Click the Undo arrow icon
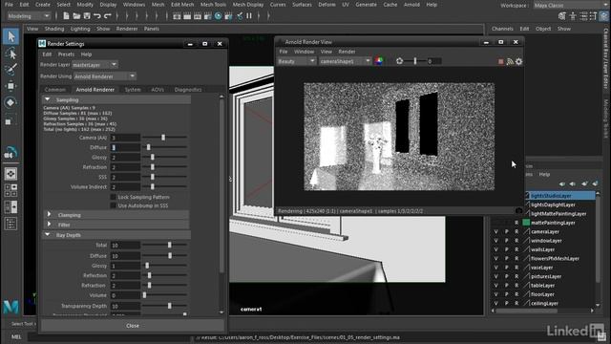Image resolution: width=611 pixels, height=344 pixels. tap(97, 16)
